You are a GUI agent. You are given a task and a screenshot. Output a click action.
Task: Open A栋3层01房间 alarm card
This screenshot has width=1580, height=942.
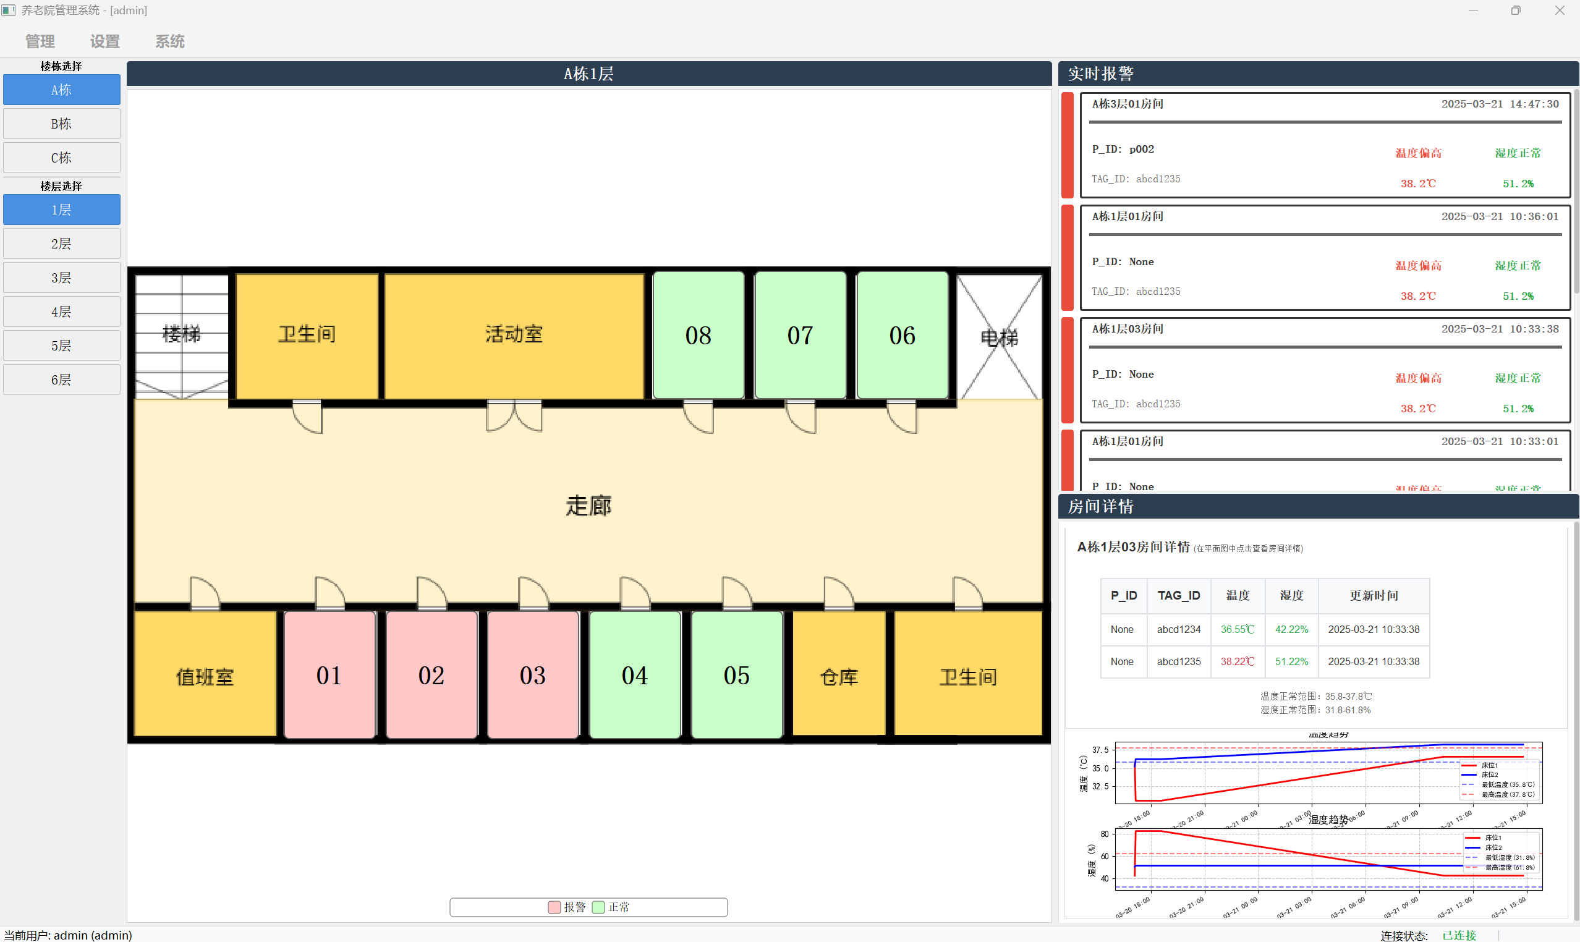click(x=1324, y=145)
